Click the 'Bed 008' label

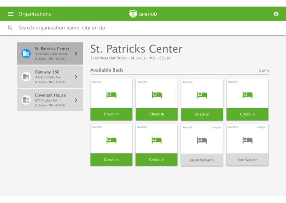click(x=233, y=127)
